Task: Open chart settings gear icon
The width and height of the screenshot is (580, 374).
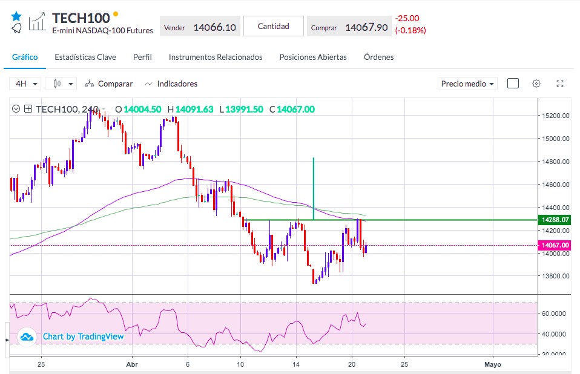Action: (x=536, y=84)
